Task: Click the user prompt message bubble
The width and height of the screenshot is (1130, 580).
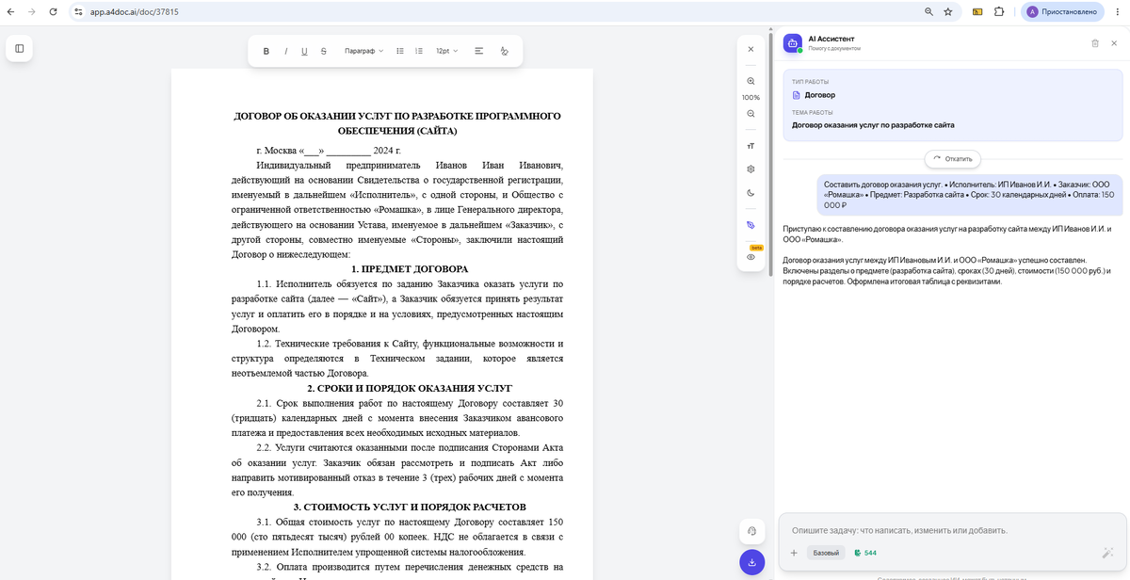Action: point(969,194)
